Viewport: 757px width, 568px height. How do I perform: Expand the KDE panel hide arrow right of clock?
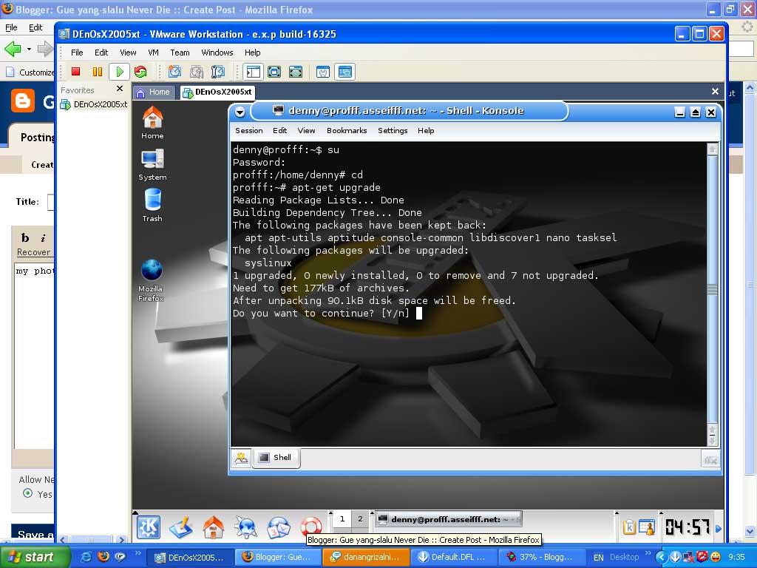719,528
